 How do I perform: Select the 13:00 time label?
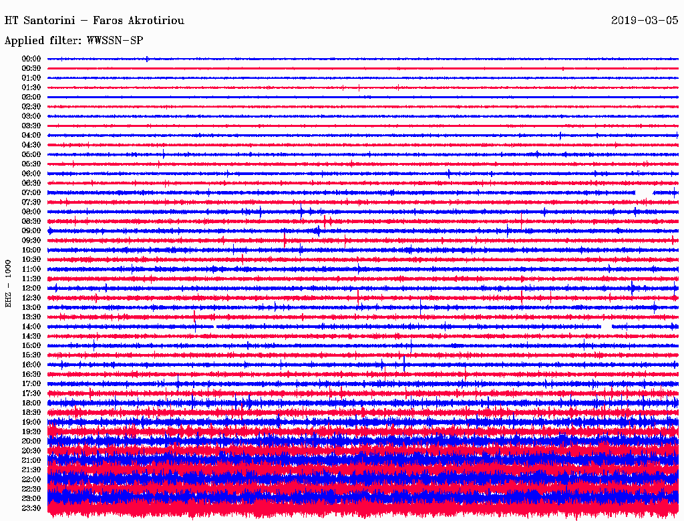(x=31, y=308)
